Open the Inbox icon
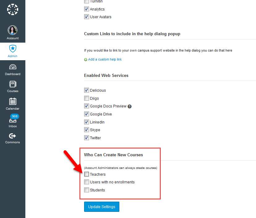 [12, 121]
